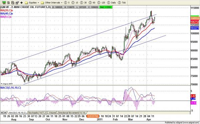
Task: Switch to the 60 minute interval
Action: [x=92, y=3]
